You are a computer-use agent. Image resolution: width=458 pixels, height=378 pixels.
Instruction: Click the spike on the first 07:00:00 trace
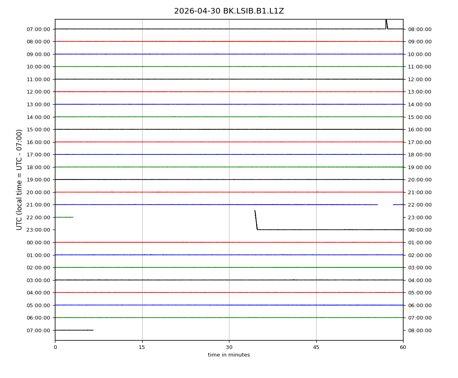click(386, 24)
